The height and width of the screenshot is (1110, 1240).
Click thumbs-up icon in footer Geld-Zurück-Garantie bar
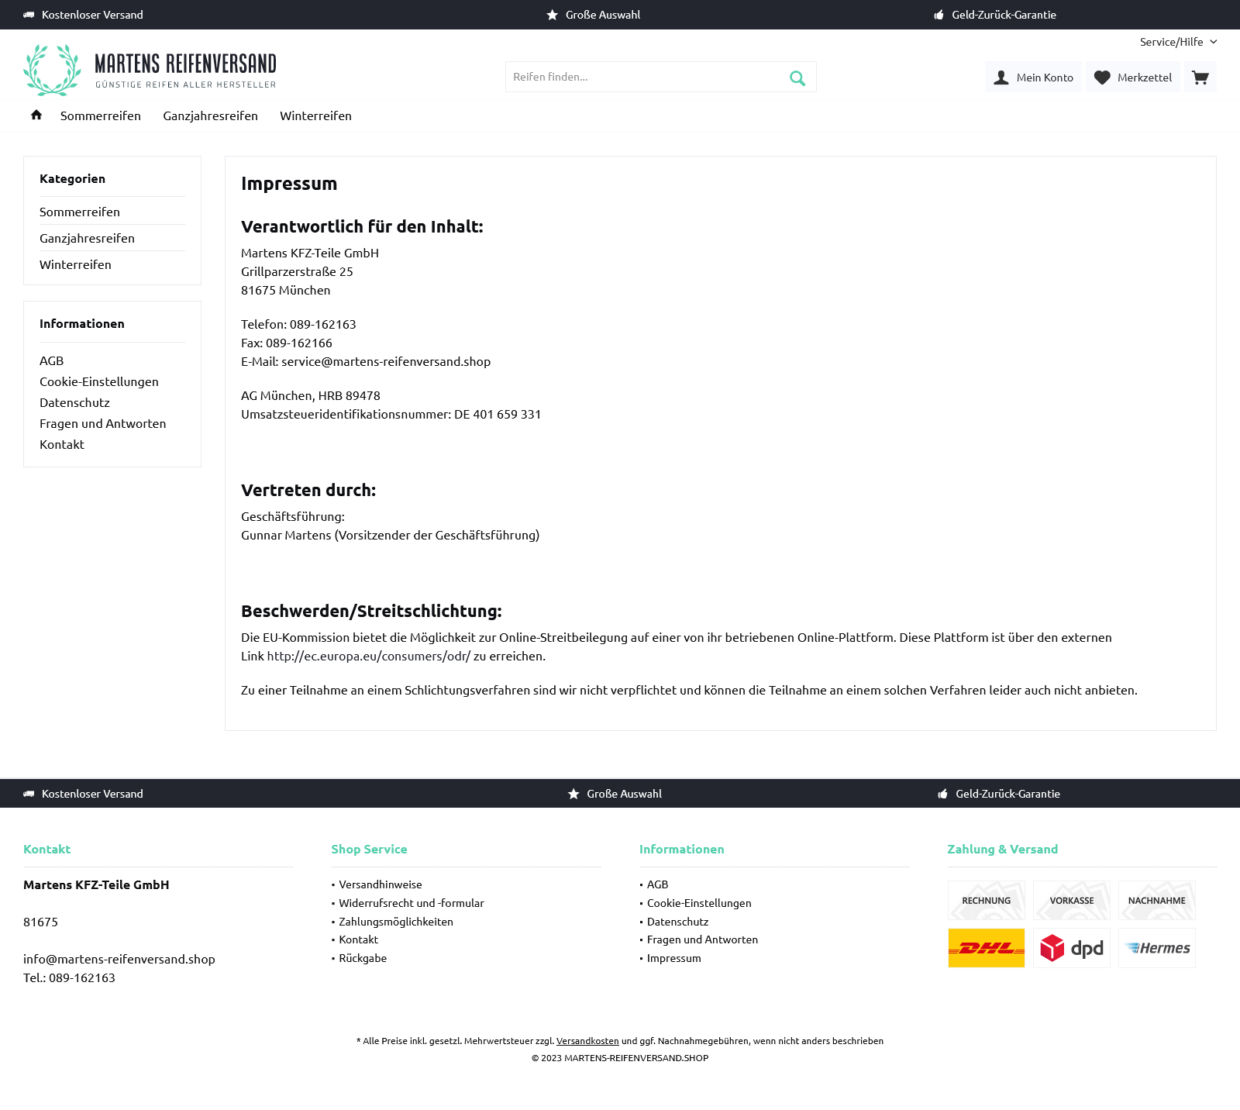click(x=942, y=794)
